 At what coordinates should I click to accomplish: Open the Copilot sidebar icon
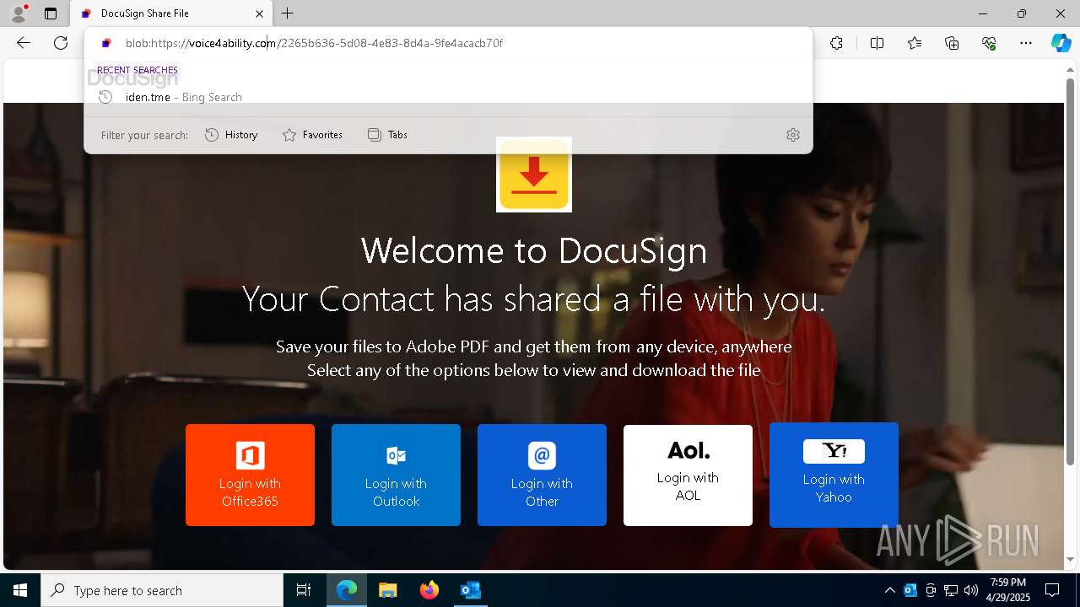[x=1061, y=43]
